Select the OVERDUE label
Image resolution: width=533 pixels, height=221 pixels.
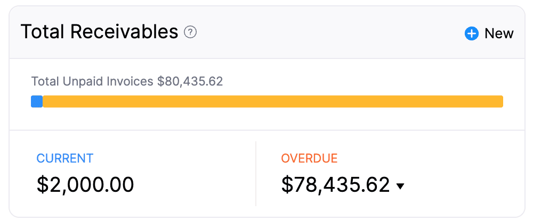(309, 158)
